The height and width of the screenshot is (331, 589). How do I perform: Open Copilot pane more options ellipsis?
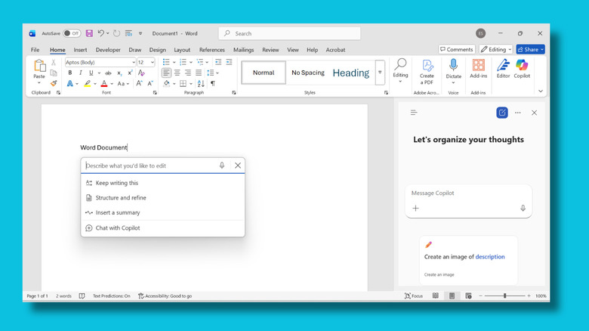[x=517, y=113]
